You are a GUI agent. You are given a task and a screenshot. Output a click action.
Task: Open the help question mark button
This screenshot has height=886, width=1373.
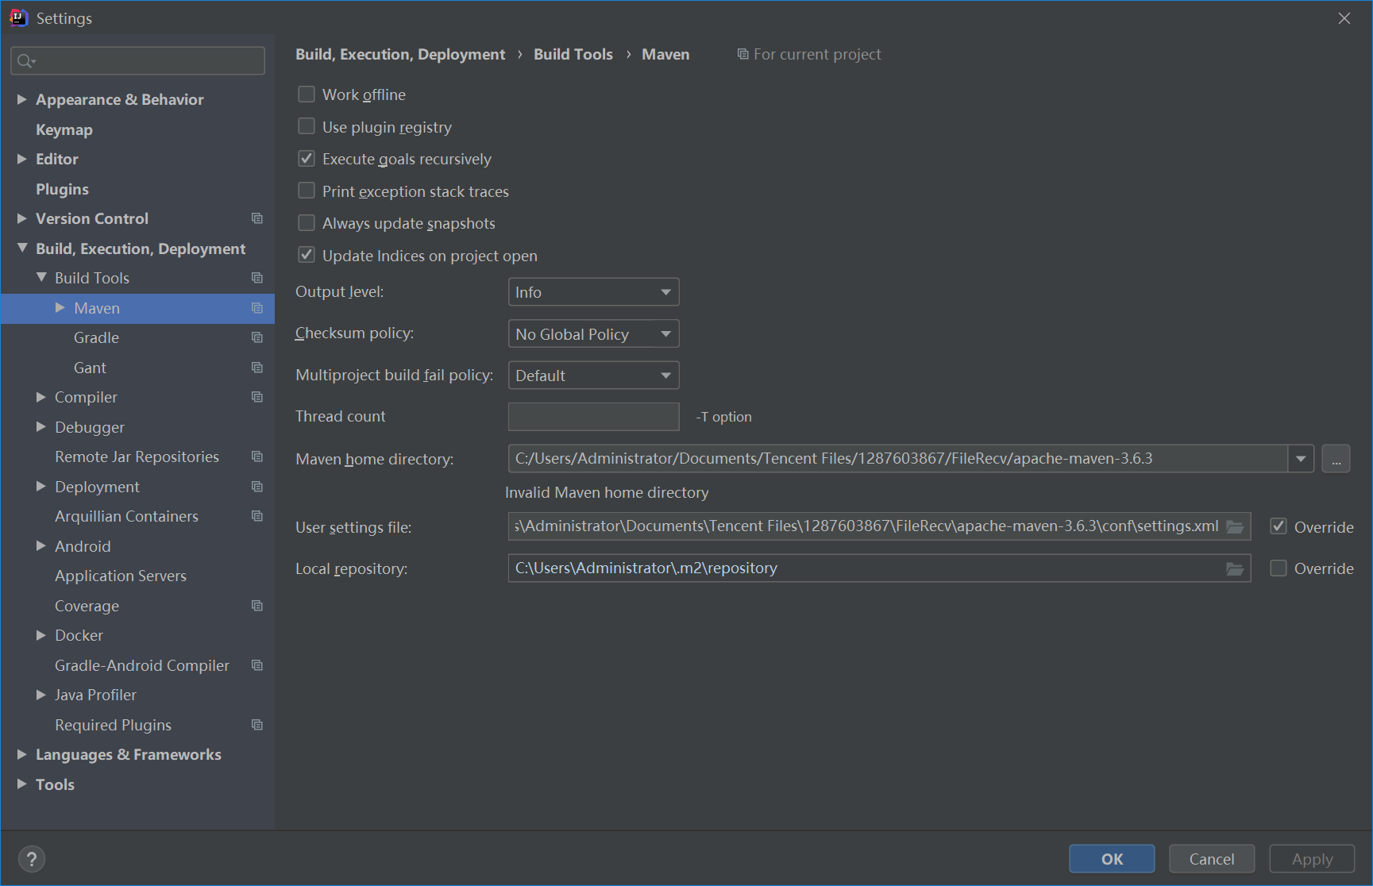coord(32,859)
